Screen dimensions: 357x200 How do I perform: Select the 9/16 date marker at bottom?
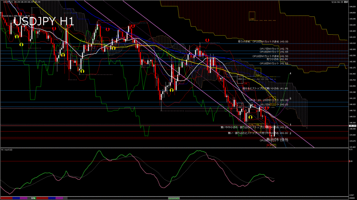point(33,198)
